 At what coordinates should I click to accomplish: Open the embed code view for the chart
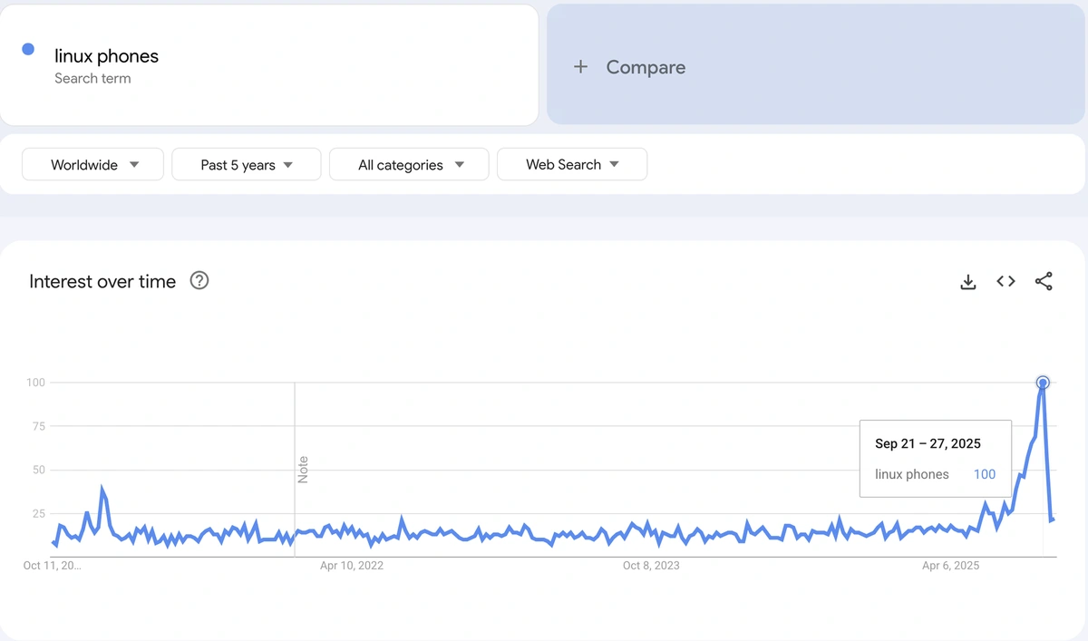1005,281
